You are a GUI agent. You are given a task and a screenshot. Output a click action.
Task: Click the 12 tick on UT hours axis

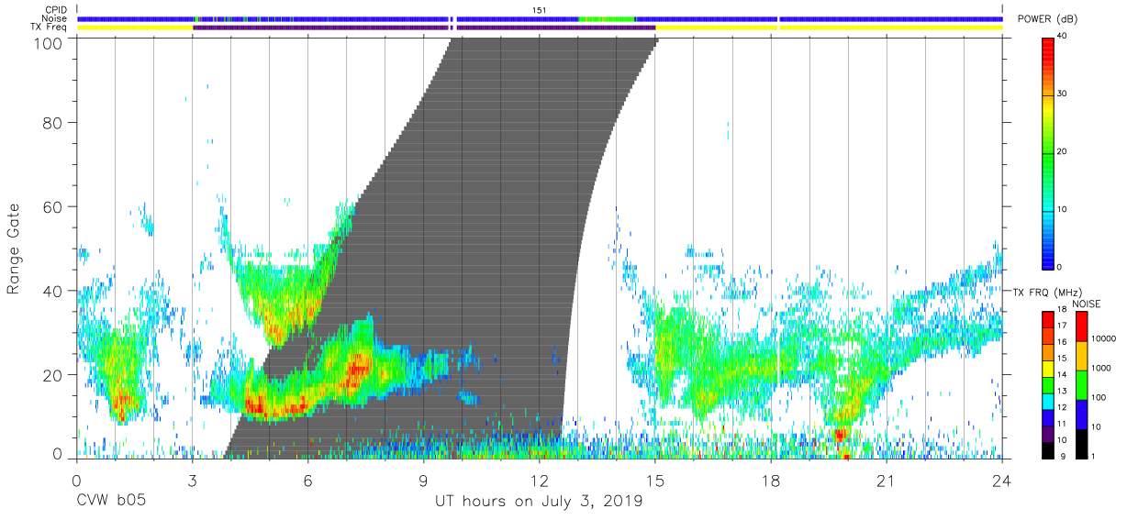540,481
